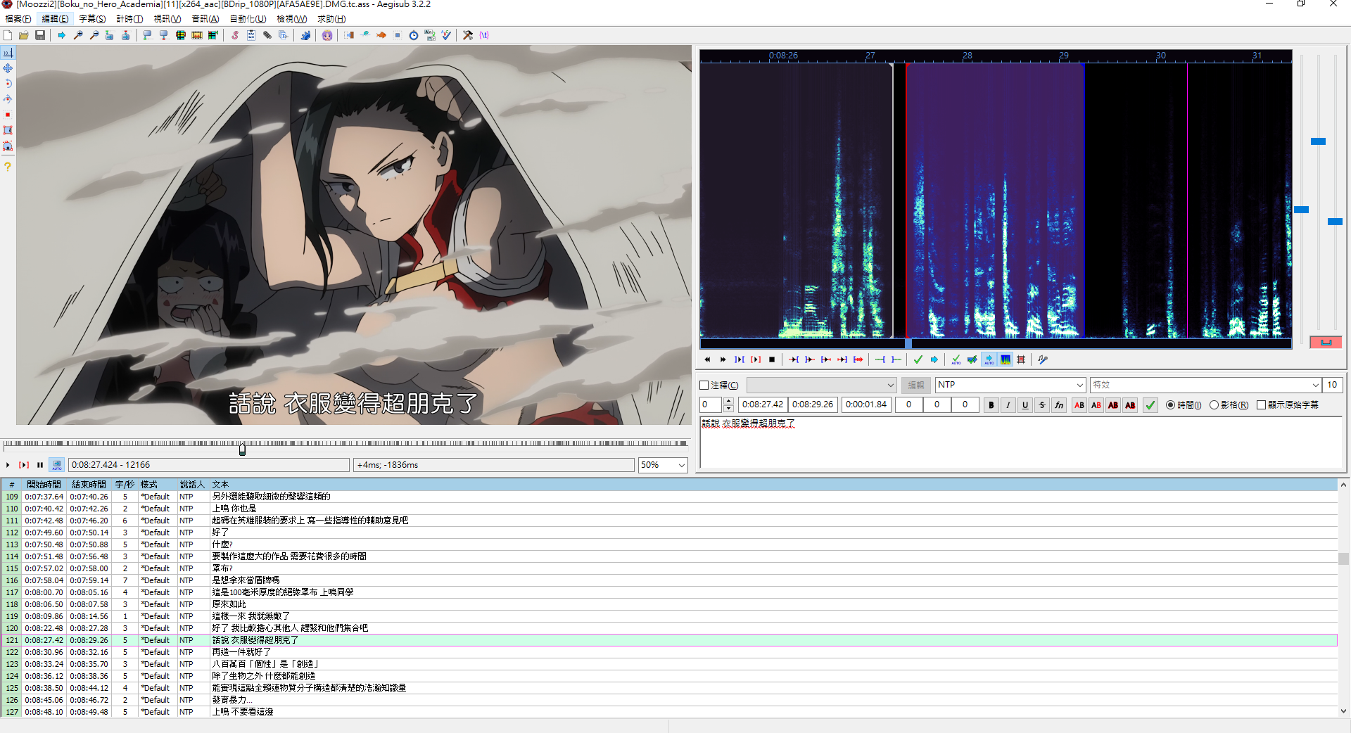Open the Jump To dialog icon

[62, 35]
